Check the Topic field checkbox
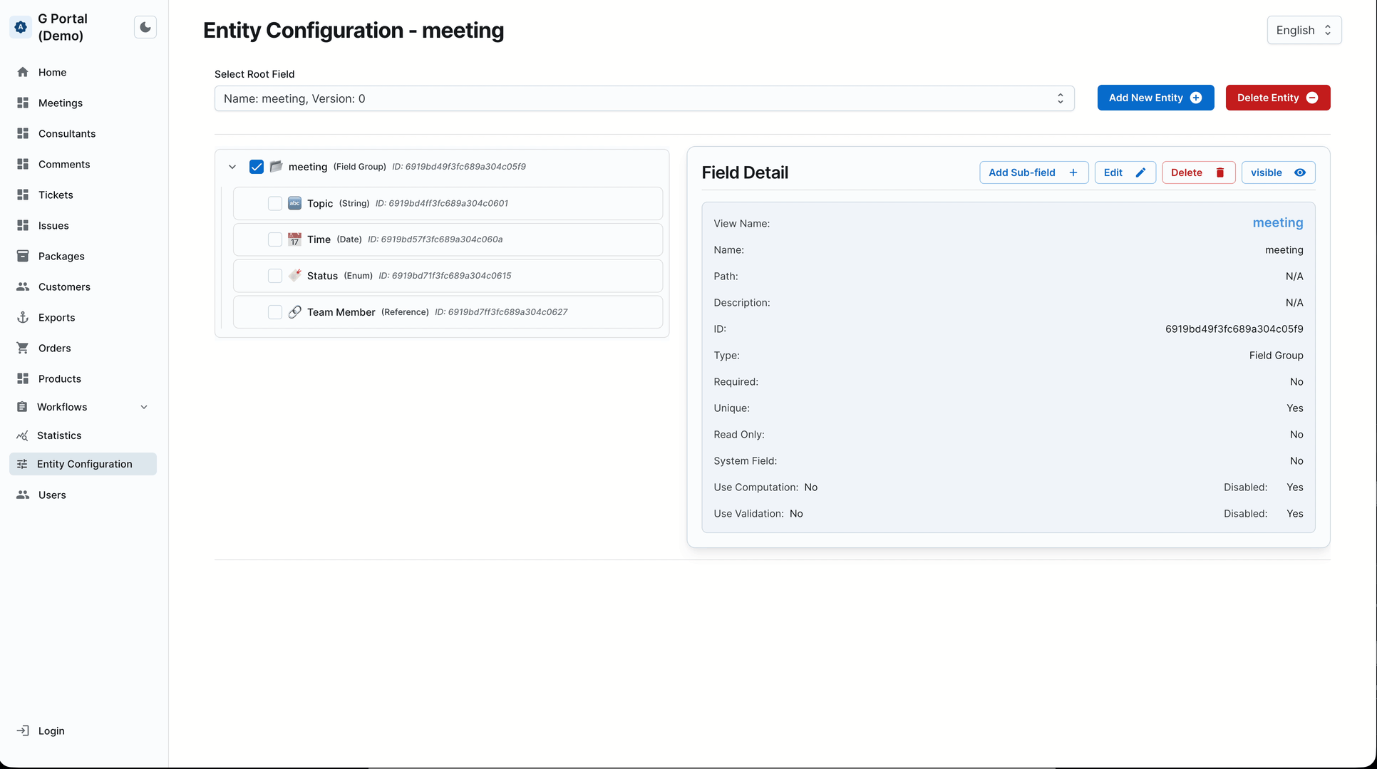The image size is (1377, 769). (275, 203)
